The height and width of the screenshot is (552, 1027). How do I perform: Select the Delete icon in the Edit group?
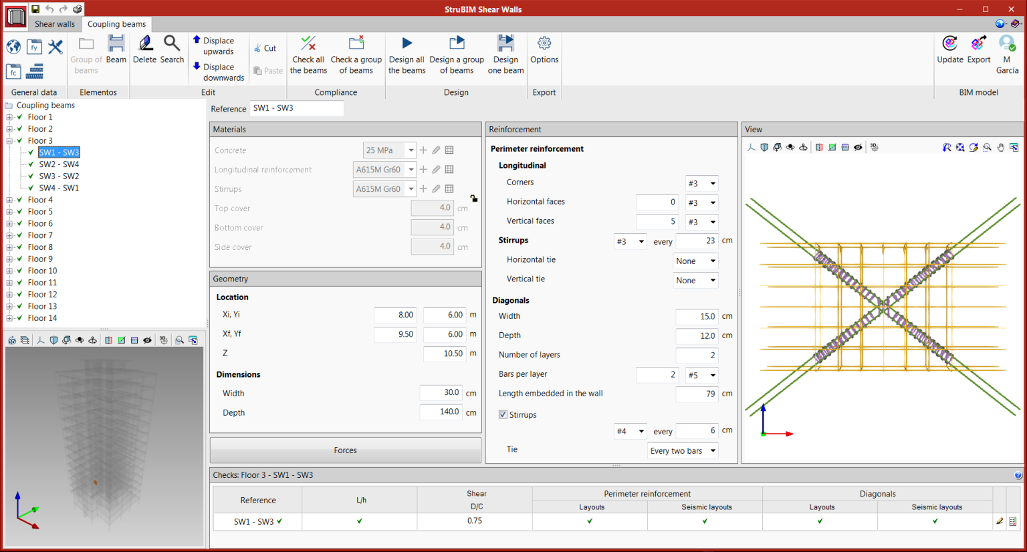(144, 47)
